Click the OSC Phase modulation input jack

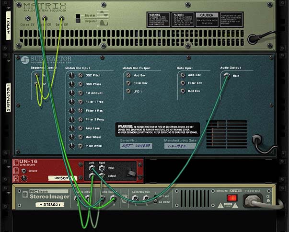pyautogui.click(x=81, y=84)
